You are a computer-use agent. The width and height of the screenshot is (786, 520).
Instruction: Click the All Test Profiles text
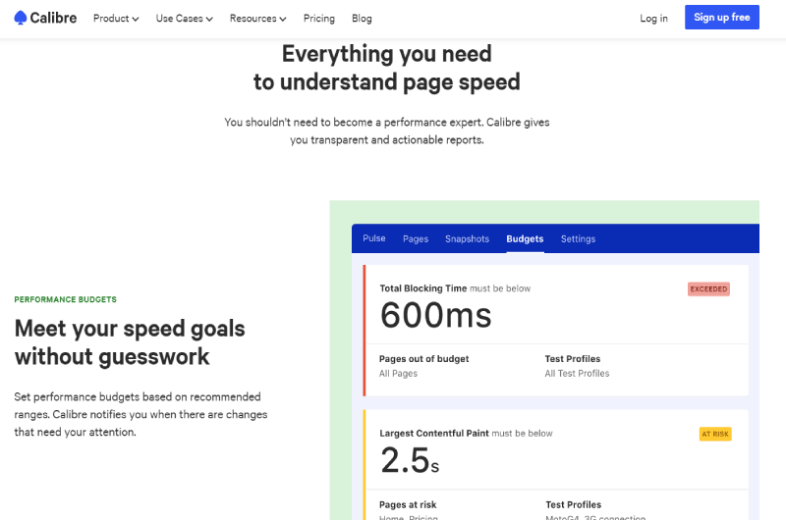[x=577, y=374]
